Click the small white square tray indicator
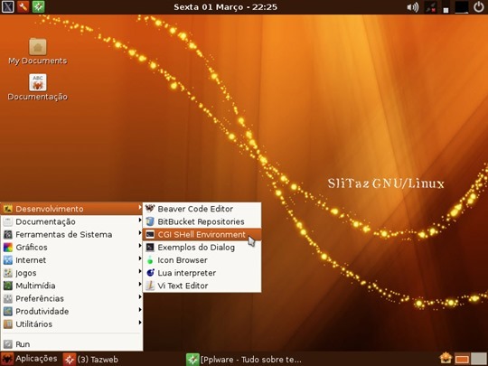The width and height of the screenshot is (488, 366). [446, 10]
